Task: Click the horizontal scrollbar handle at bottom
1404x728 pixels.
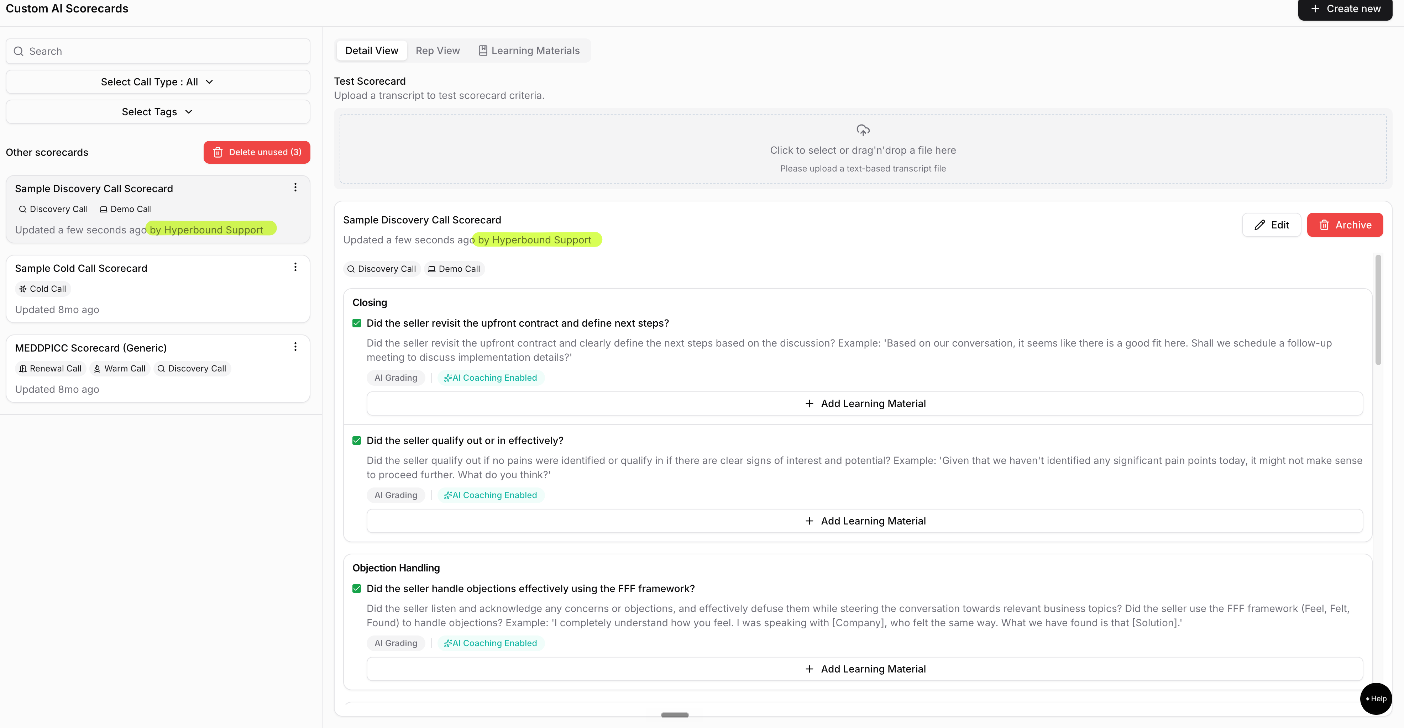Action: tap(675, 715)
